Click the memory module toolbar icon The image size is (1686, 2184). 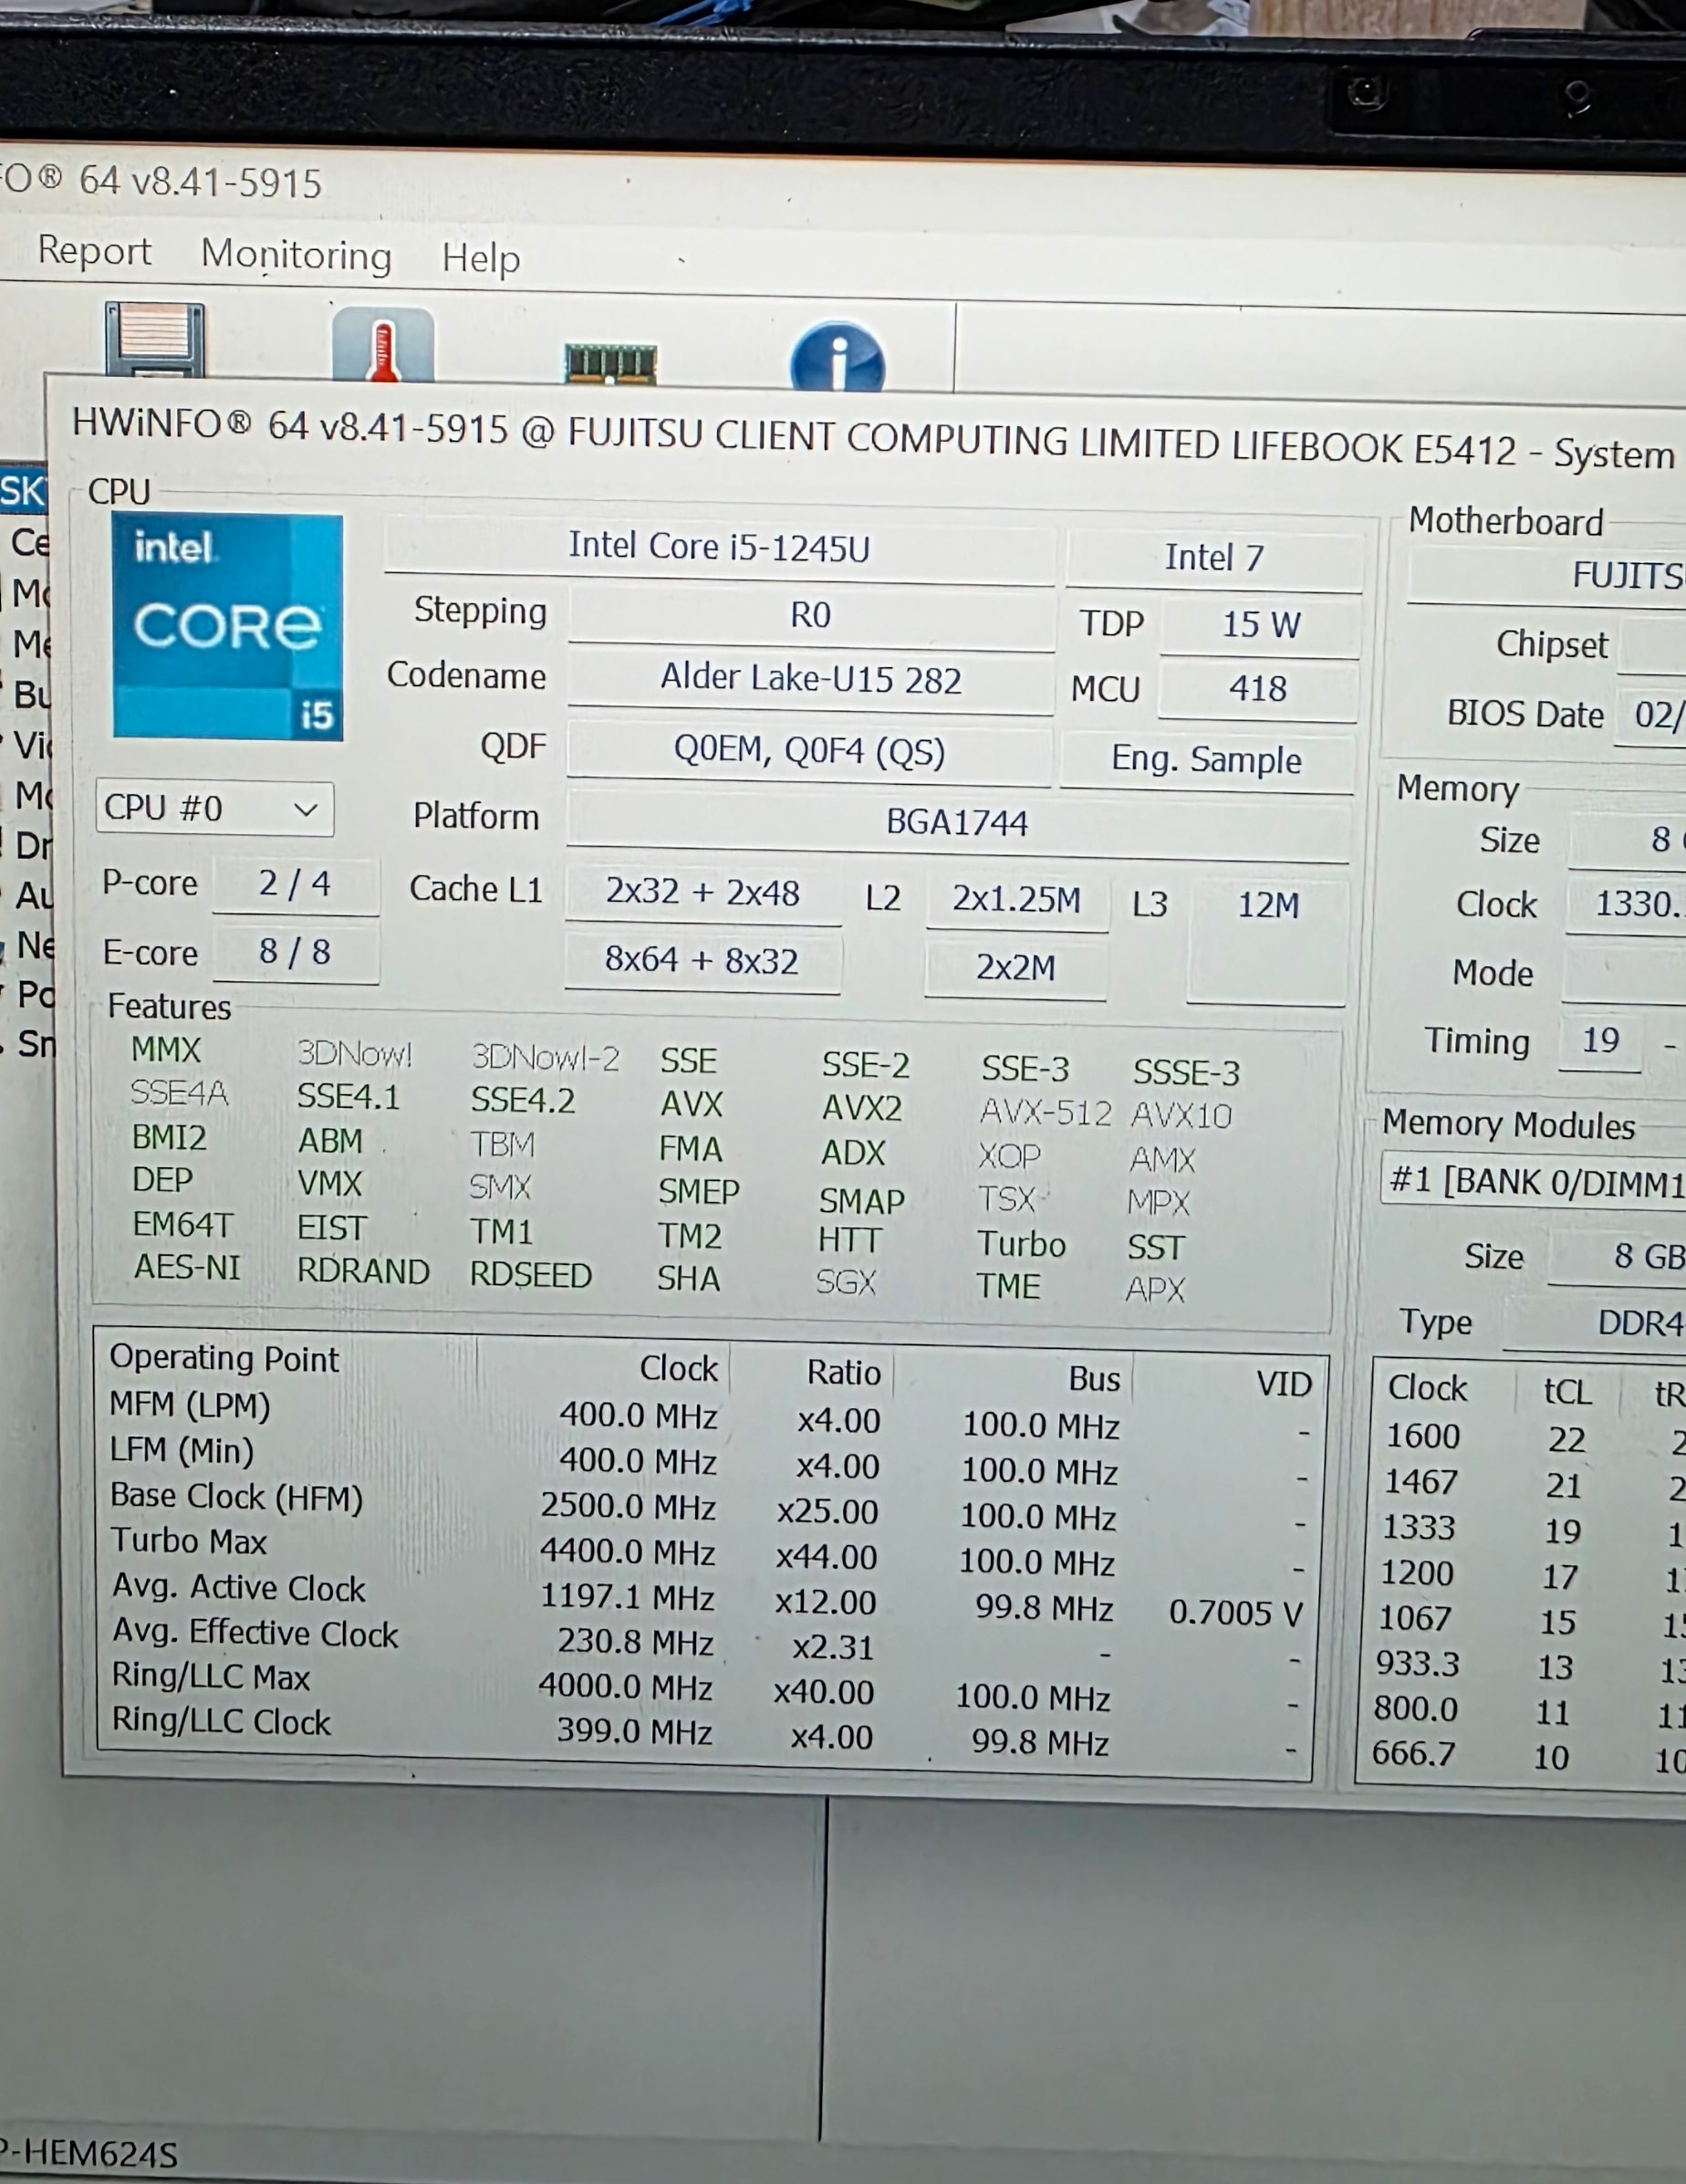pyautogui.click(x=610, y=363)
